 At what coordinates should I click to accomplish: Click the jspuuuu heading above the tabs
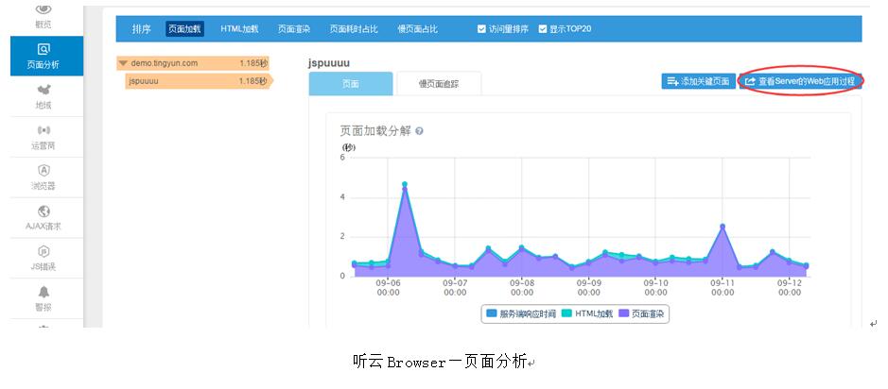pyautogui.click(x=329, y=63)
